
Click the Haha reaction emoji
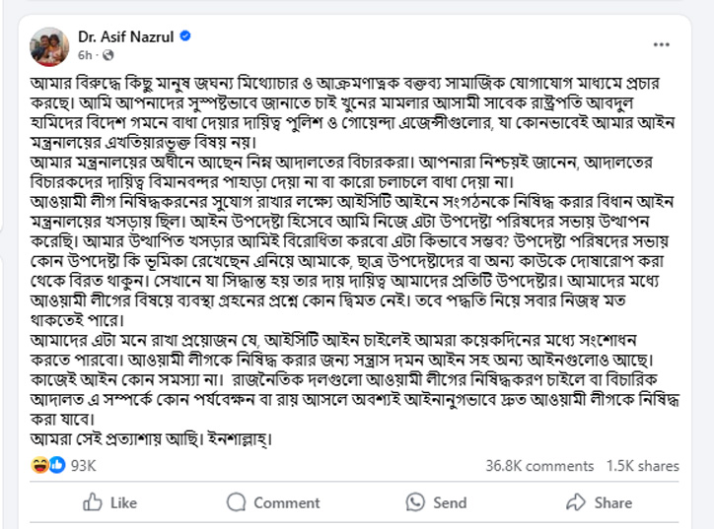[39, 465]
